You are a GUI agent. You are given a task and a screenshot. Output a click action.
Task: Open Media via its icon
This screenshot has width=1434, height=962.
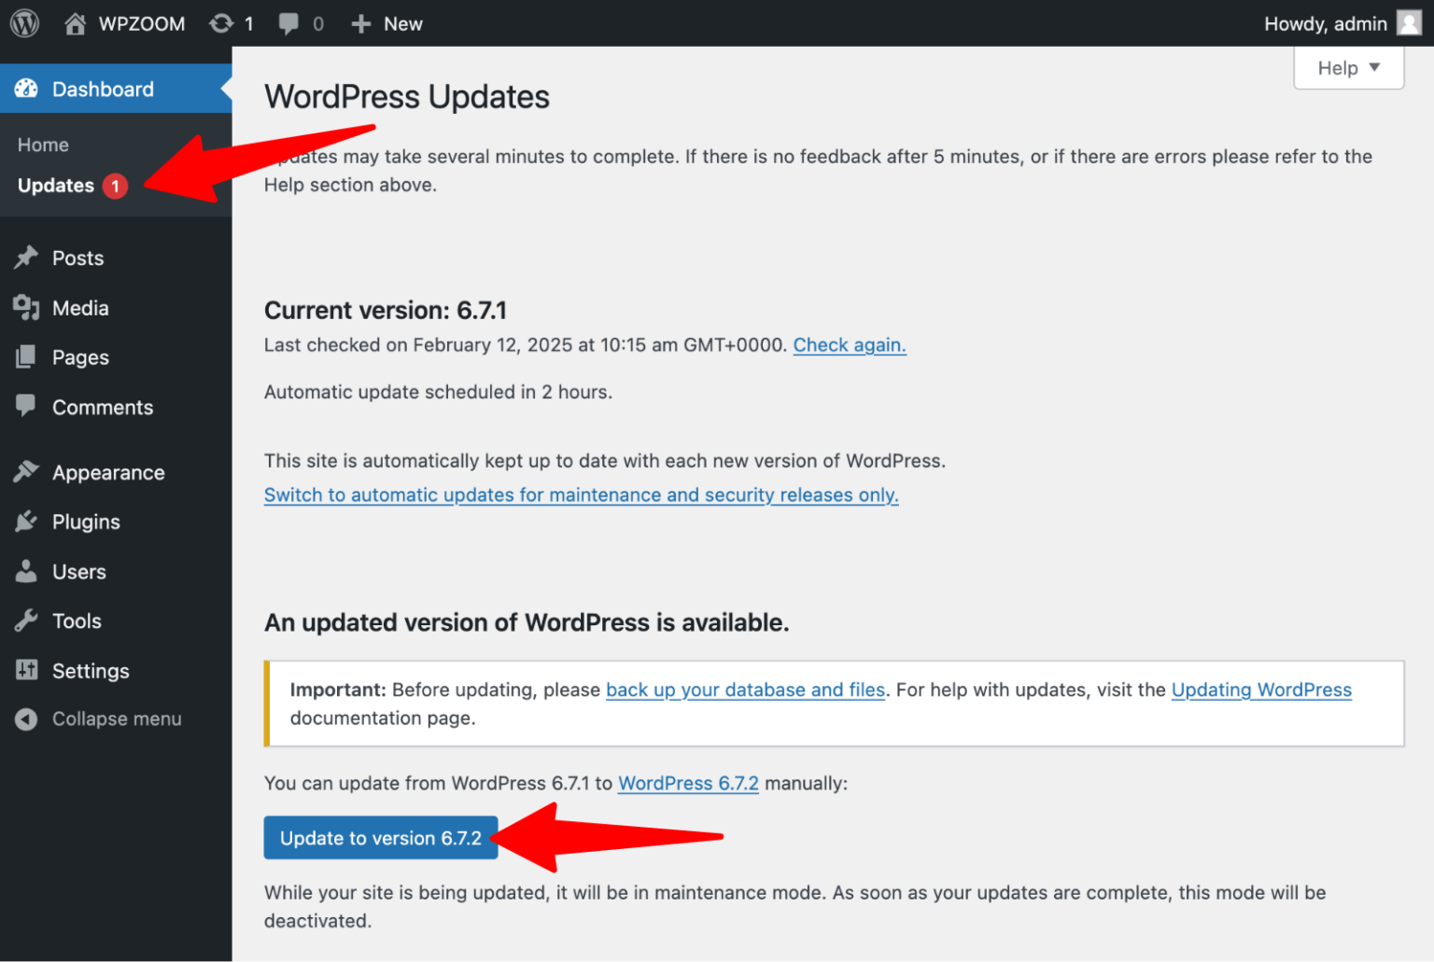point(27,307)
